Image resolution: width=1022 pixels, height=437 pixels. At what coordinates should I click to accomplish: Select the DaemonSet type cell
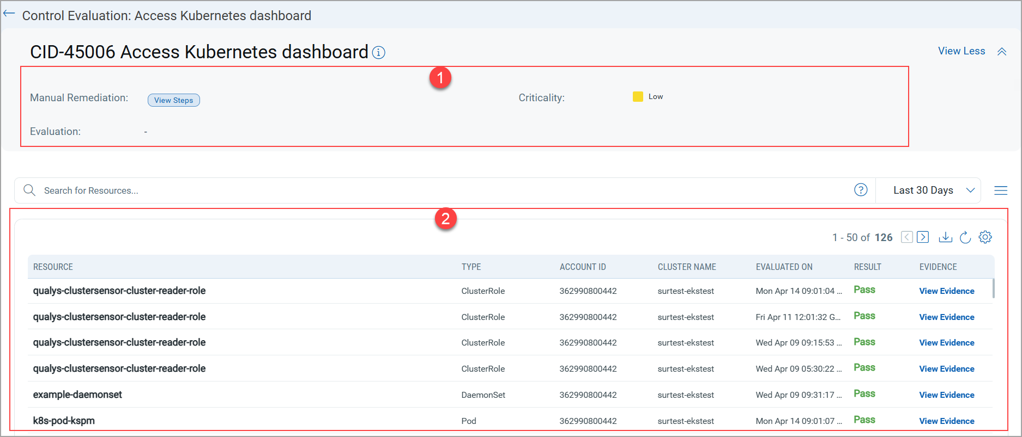[483, 395]
